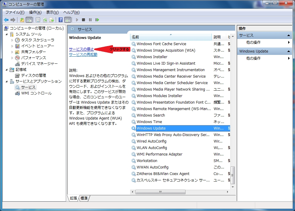Select 共有フォルダー in the tree
The width and height of the screenshot is (295, 211).
coord(33,52)
